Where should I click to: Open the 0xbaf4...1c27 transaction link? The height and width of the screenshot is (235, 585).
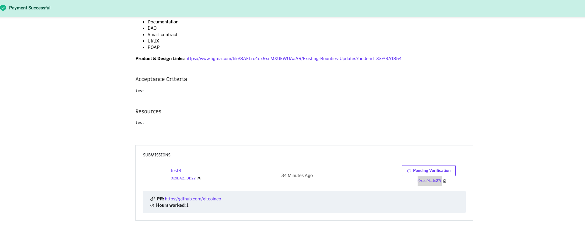(429, 181)
